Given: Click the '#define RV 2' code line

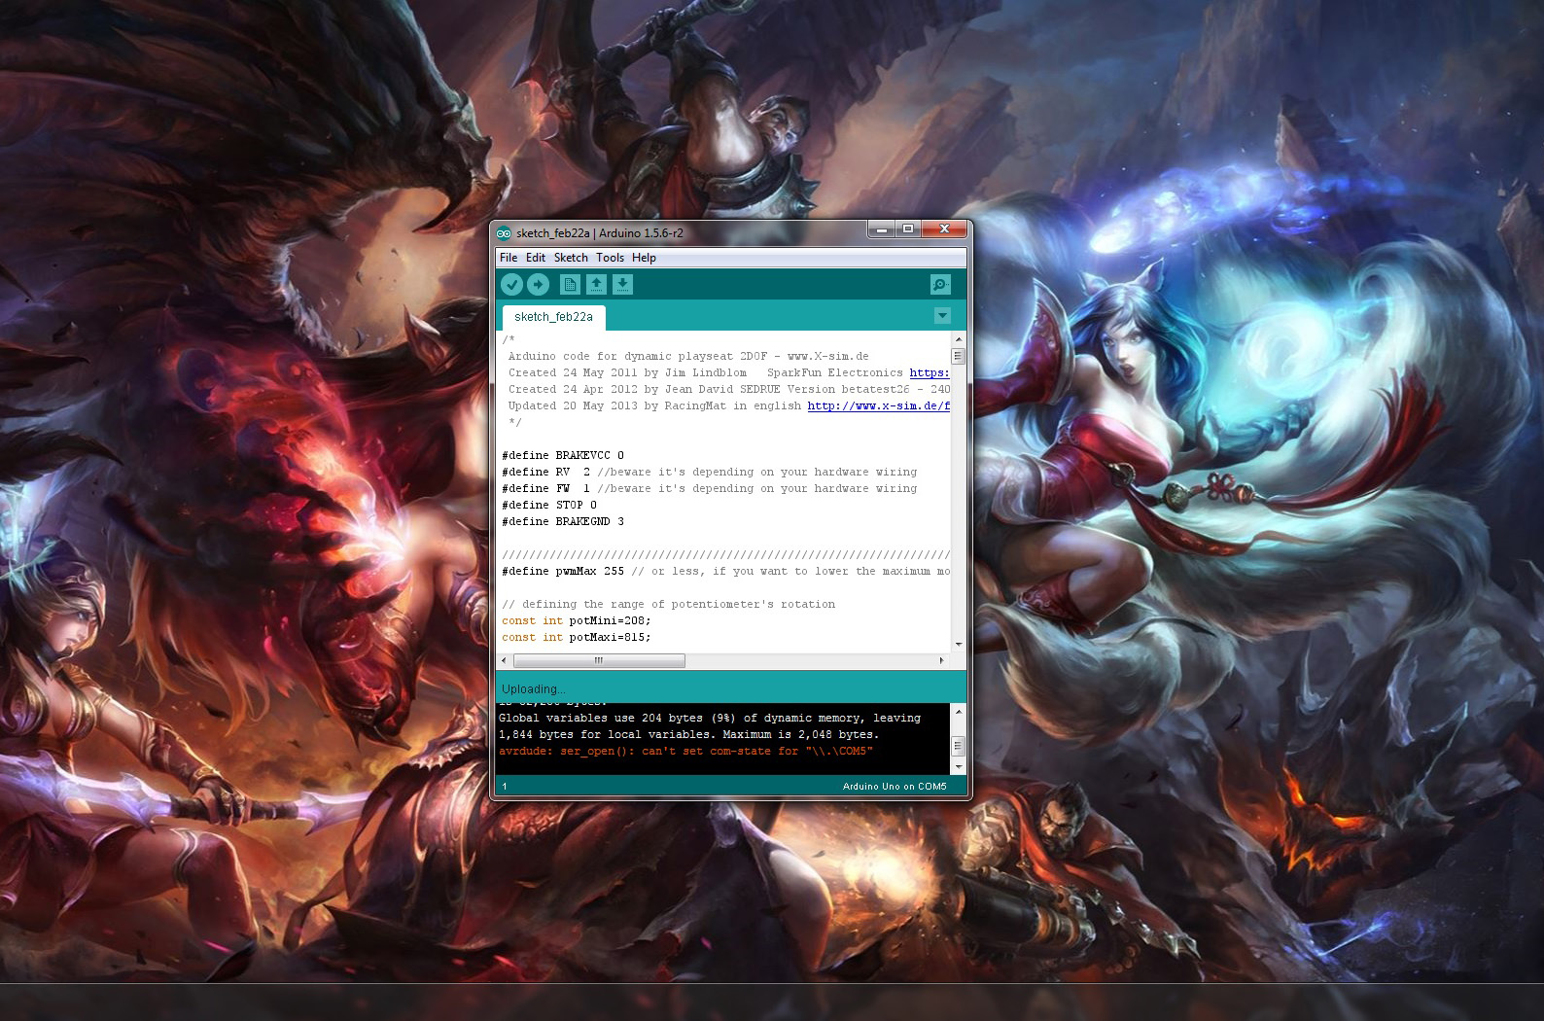Looking at the screenshot, I should tap(710, 472).
